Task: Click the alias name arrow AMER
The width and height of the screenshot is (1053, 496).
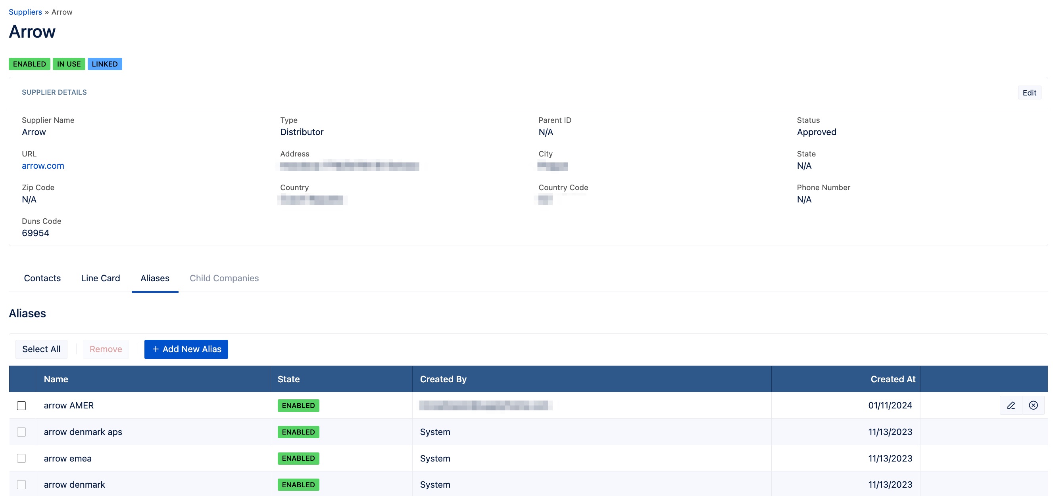Action: coord(69,405)
